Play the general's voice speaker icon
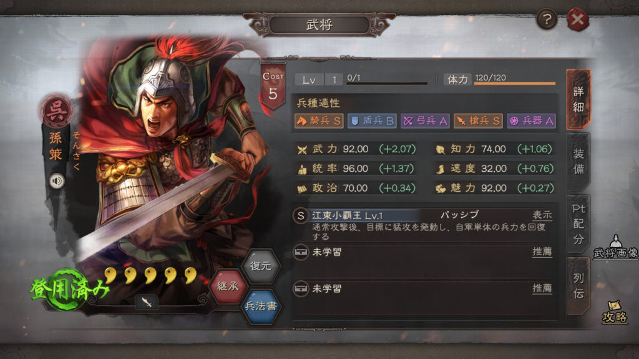The image size is (639, 359). click(57, 181)
